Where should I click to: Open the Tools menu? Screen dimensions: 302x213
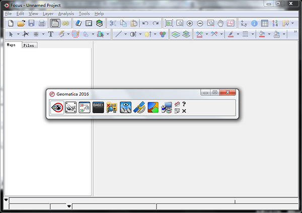(x=84, y=14)
